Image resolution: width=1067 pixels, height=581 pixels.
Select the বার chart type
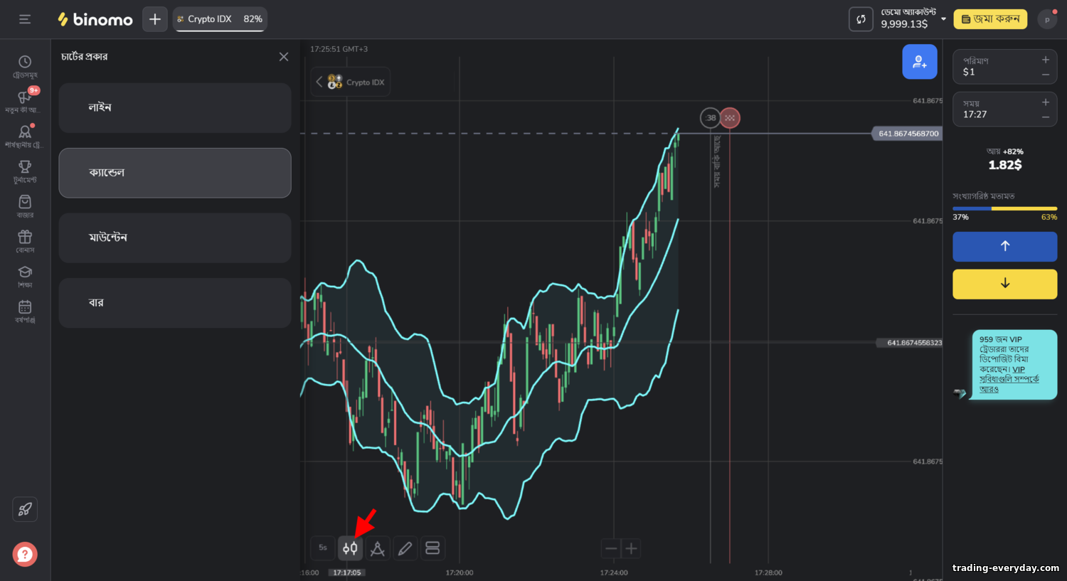(x=175, y=303)
